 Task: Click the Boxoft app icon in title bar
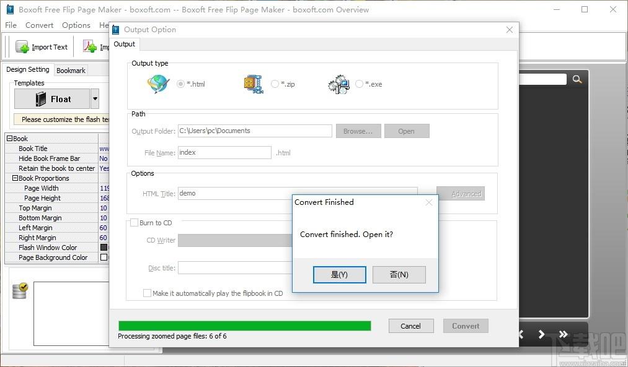[x=10, y=9]
